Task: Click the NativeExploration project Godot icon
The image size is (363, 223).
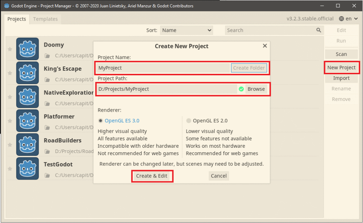Action: click(28, 97)
